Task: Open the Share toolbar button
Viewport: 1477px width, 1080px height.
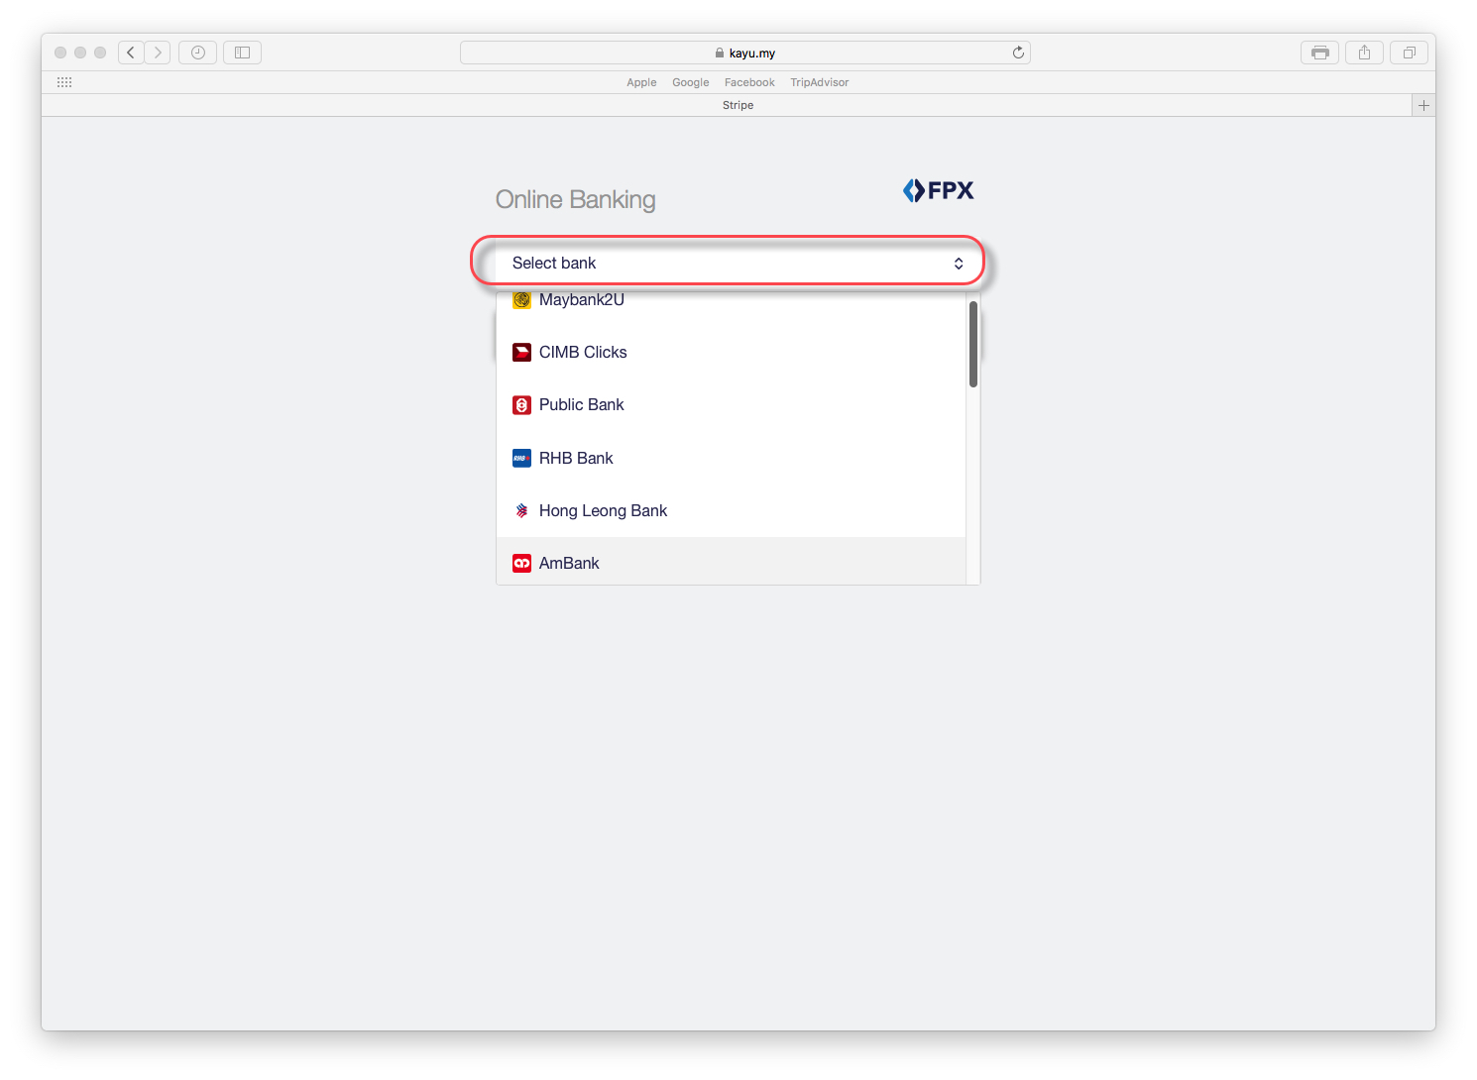Action: click(x=1365, y=53)
